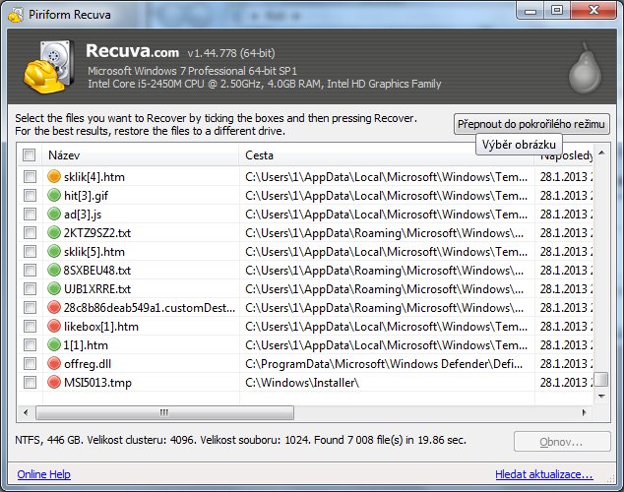The image size is (624, 492).
Task: Tick the checkbox for hit[3].gif
Action: [30, 195]
